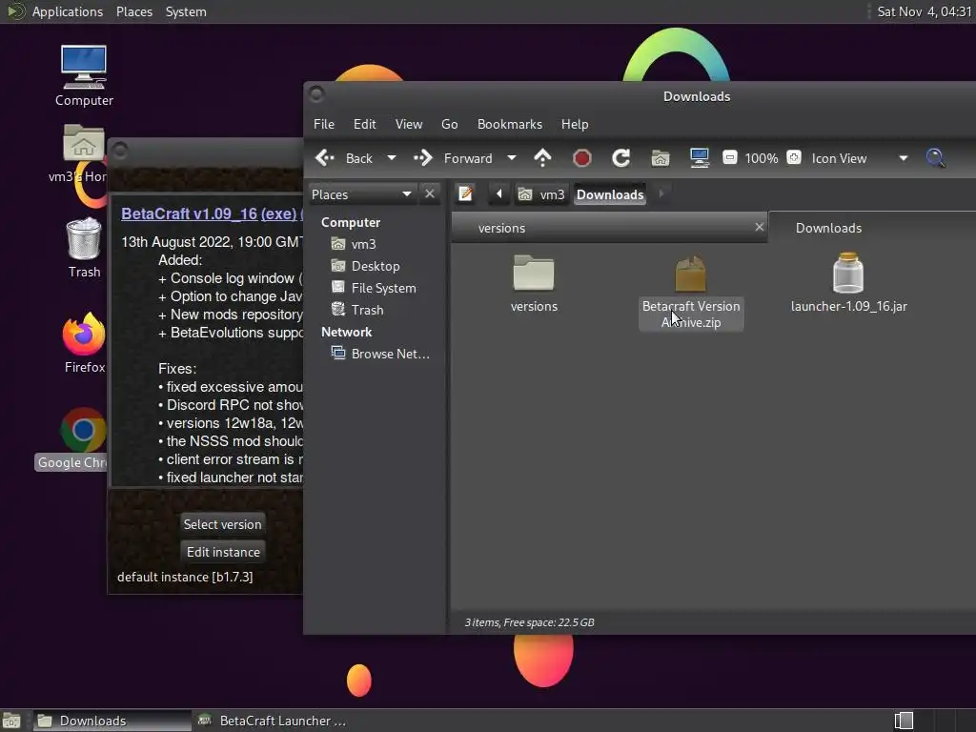Viewport: 976px width, 732px height.
Task: Click Select version in BetaCraft Launcher
Action: (x=222, y=524)
